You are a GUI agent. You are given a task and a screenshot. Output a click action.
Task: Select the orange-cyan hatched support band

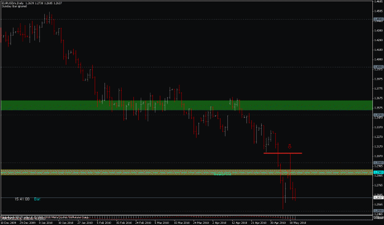(187, 172)
